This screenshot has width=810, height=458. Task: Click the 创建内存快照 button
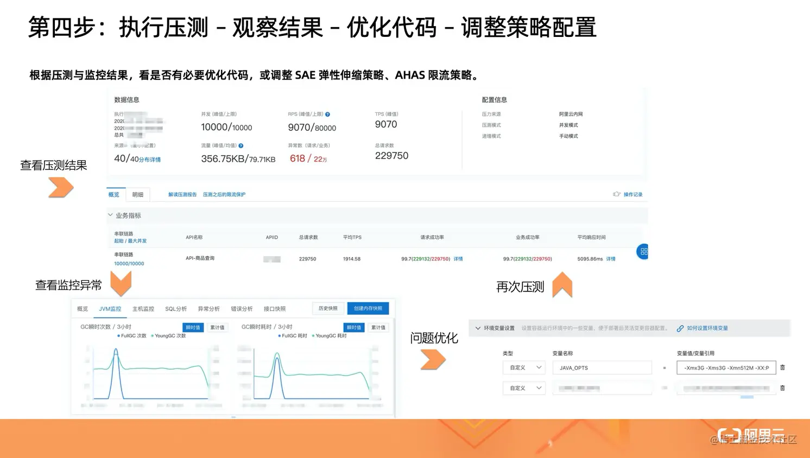368,308
